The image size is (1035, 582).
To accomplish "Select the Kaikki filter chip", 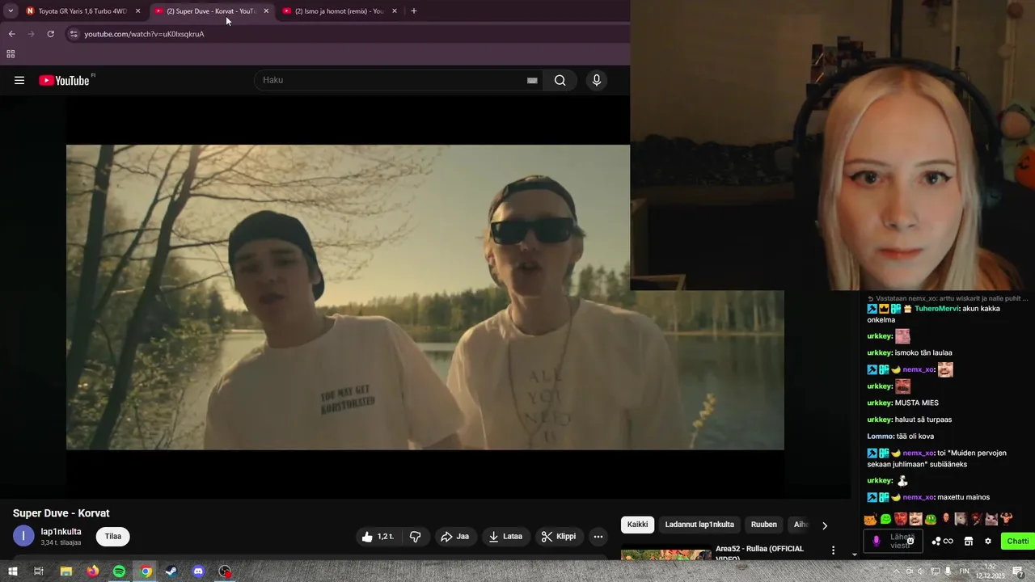I will point(637,525).
